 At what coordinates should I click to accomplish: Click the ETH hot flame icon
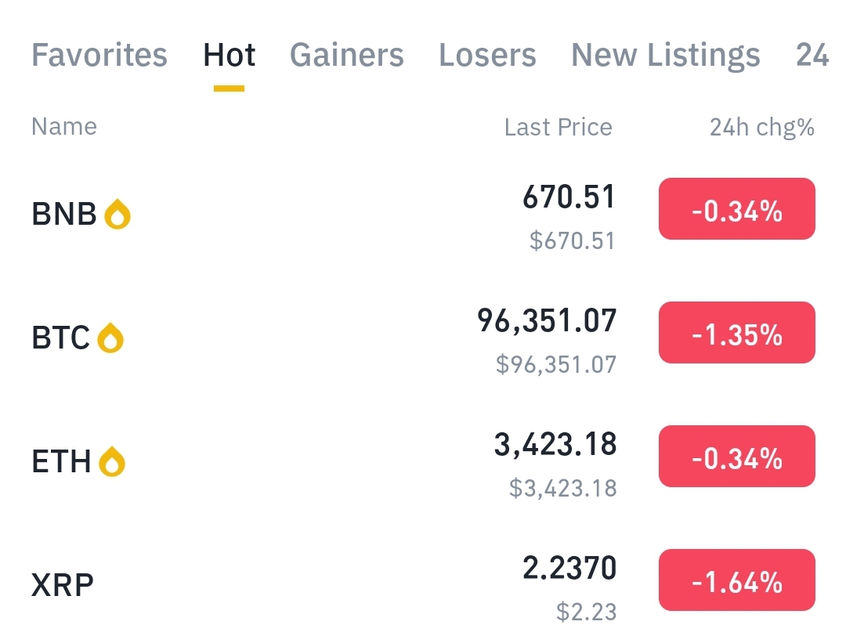pyautogui.click(x=112, y=461)
